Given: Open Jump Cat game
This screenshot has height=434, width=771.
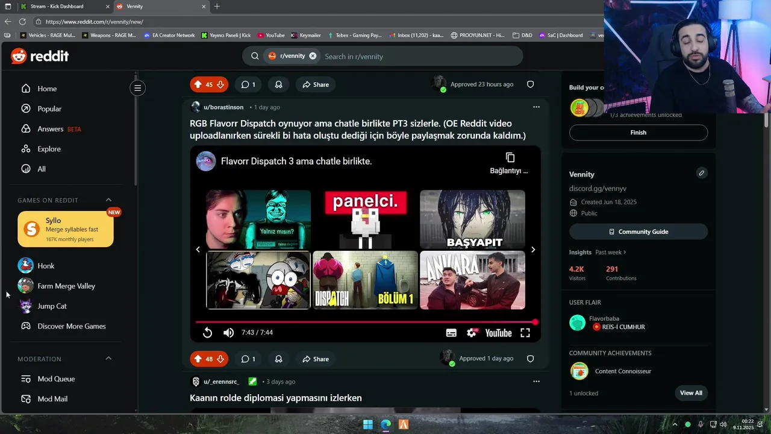Looking at the screenshot, I should pos(52,306).
